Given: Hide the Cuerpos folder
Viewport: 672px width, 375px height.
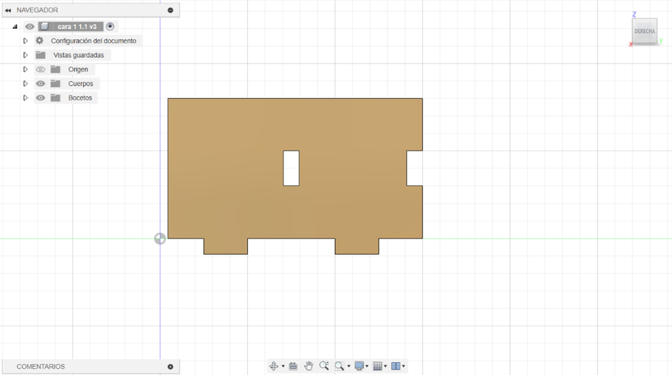Looking at the screenshot, I should (40, 83).
